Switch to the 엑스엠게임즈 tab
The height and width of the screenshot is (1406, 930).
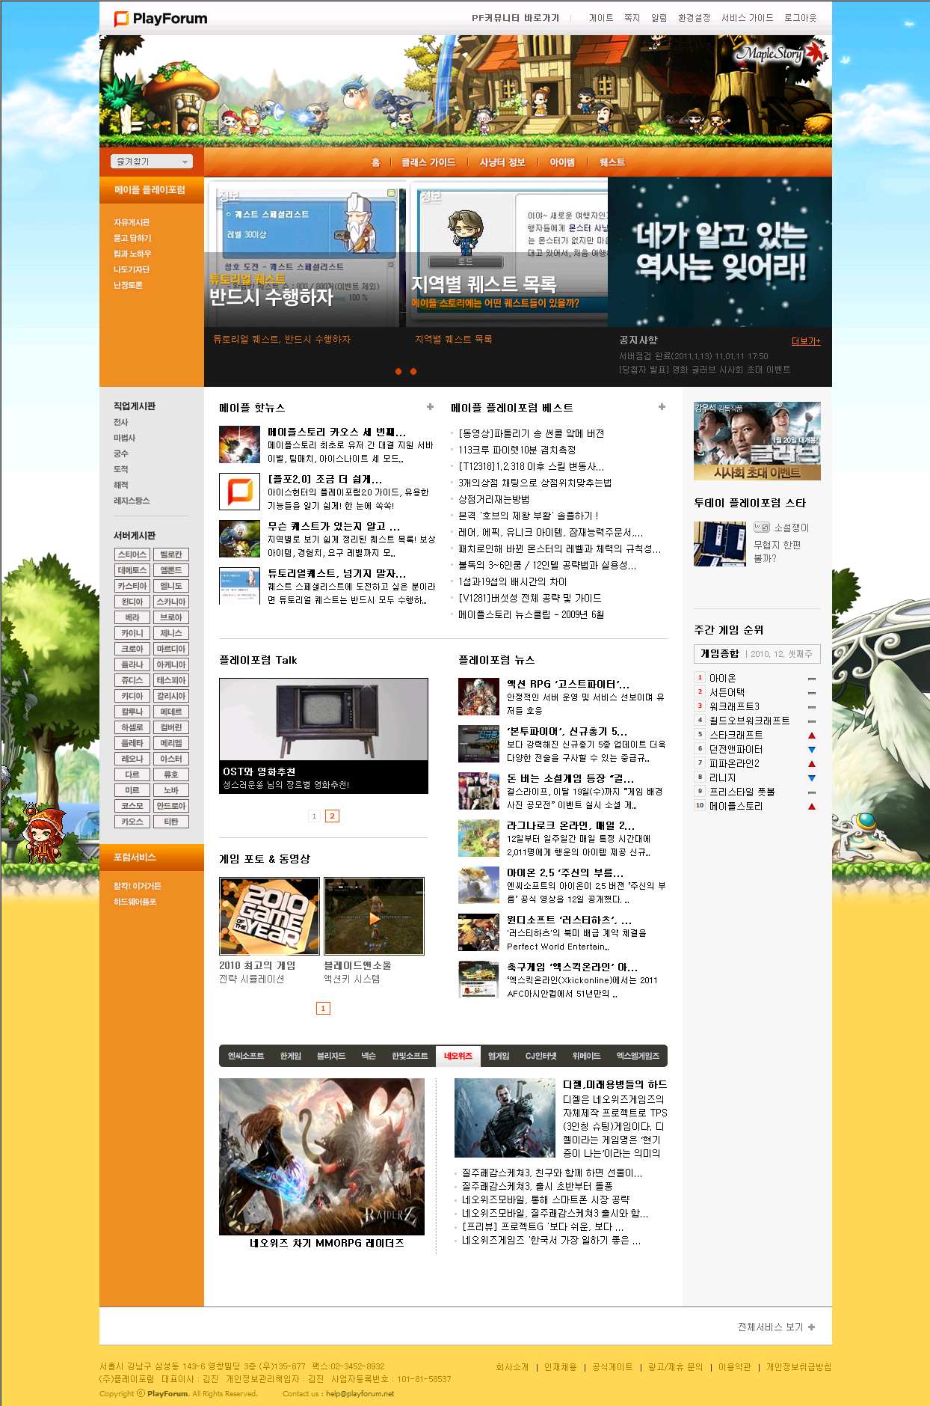point(638,1056)
